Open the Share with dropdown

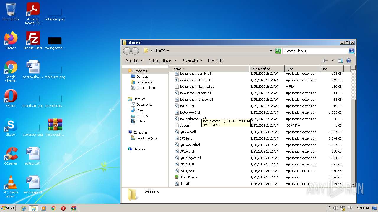192,61
